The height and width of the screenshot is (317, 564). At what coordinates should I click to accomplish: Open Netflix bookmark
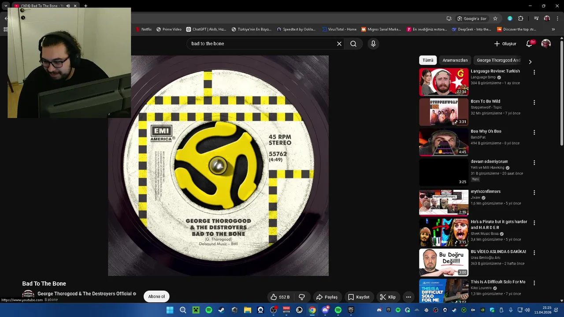click(x=144, y=29)
